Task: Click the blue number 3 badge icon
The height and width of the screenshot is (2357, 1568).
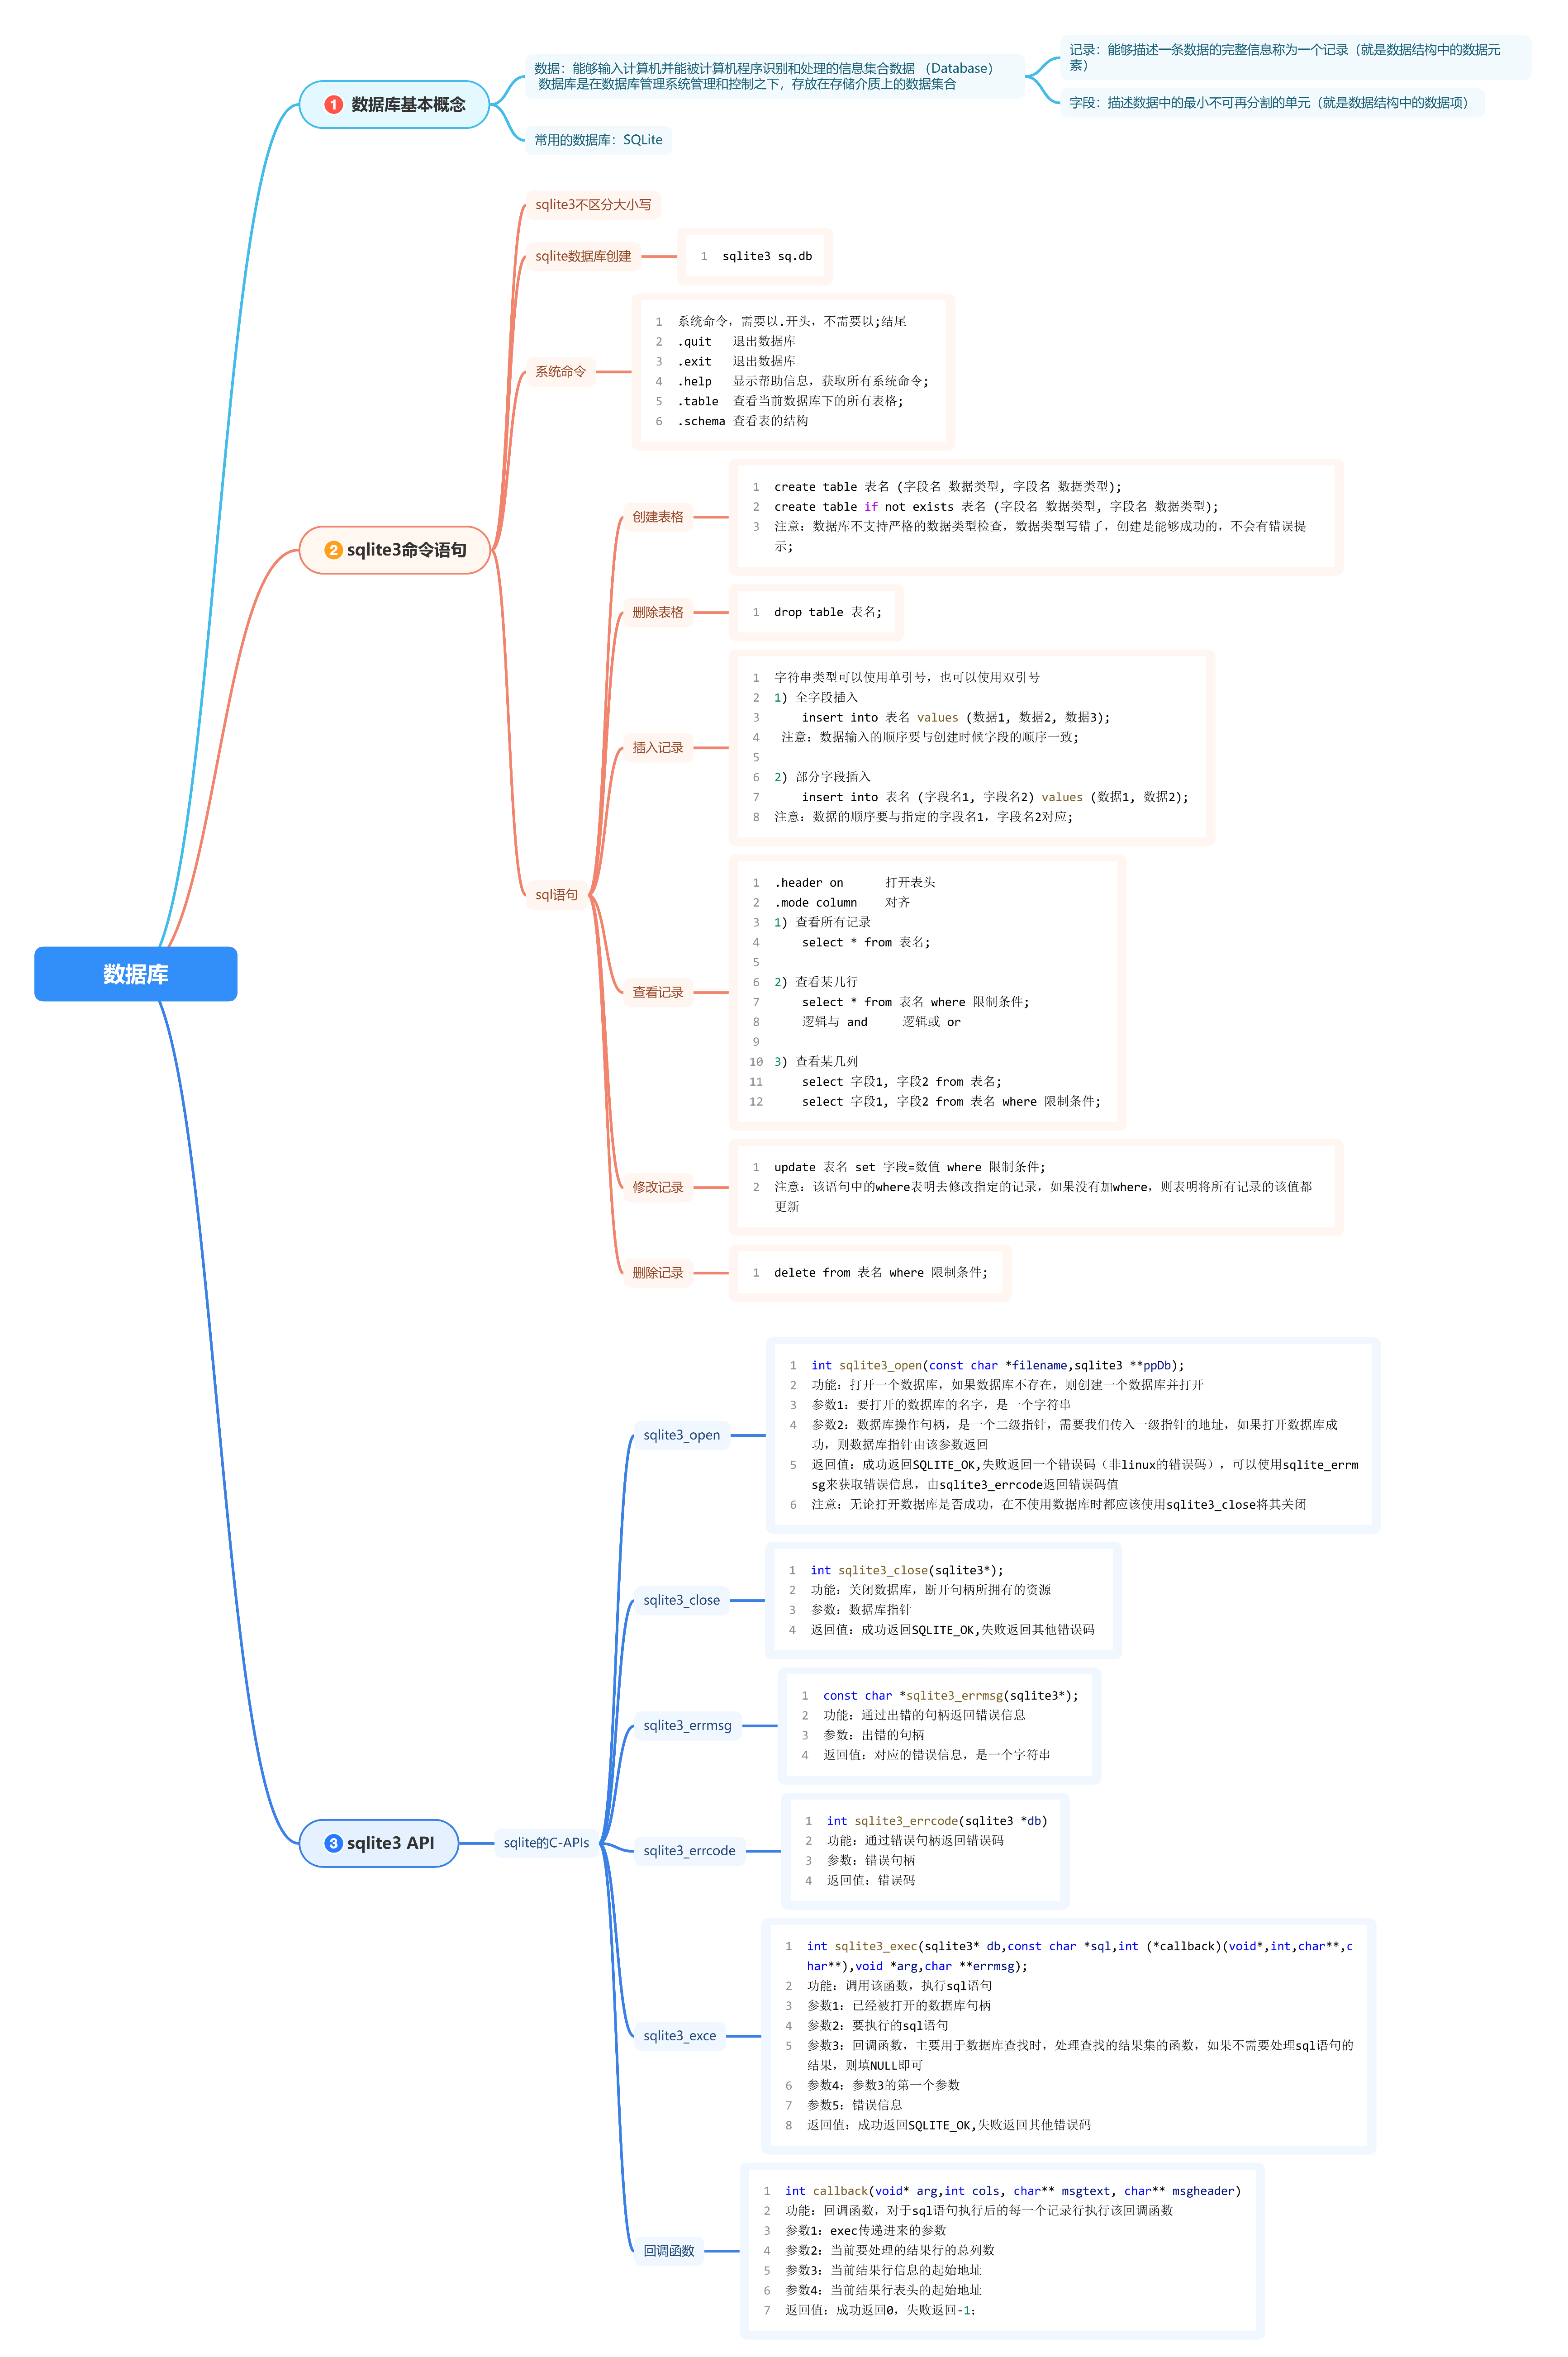Action: point(334,1843)
